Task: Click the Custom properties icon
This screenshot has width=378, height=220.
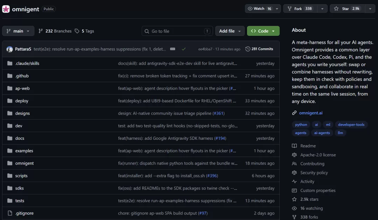Action: pos(294,190)
